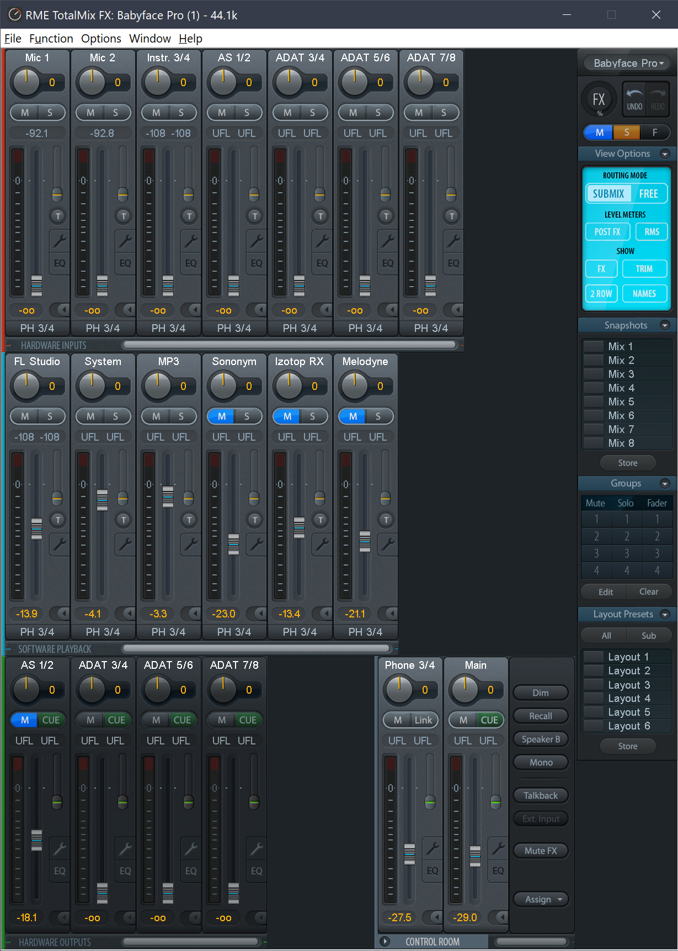Toggle Link on Phone 3/4 channel

pyautogui.click(x=423, y=720)
